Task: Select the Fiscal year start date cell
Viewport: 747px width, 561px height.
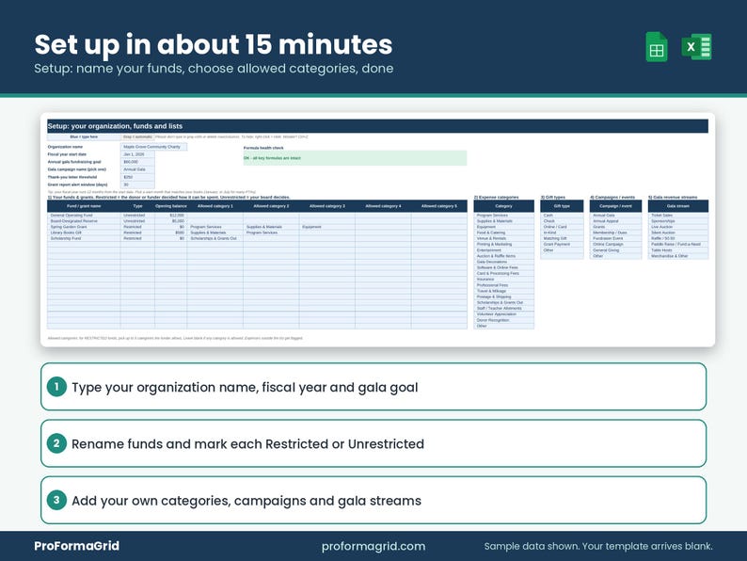Action: point(137,154)
